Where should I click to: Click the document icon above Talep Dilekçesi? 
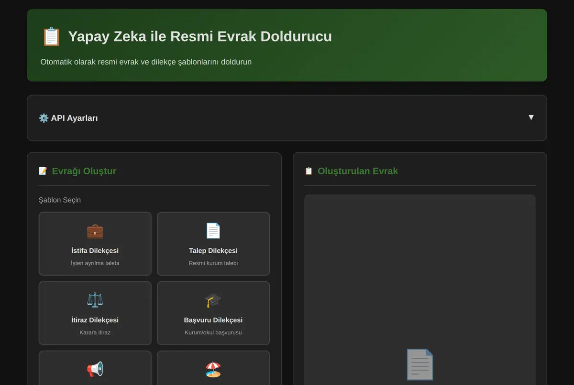coord(213,231)
